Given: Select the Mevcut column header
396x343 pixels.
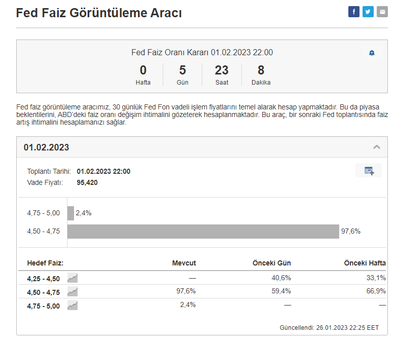Looking at the screenshot, I should pos(184,263).
